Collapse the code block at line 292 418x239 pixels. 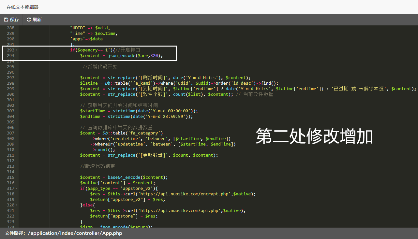click(16, 50)
